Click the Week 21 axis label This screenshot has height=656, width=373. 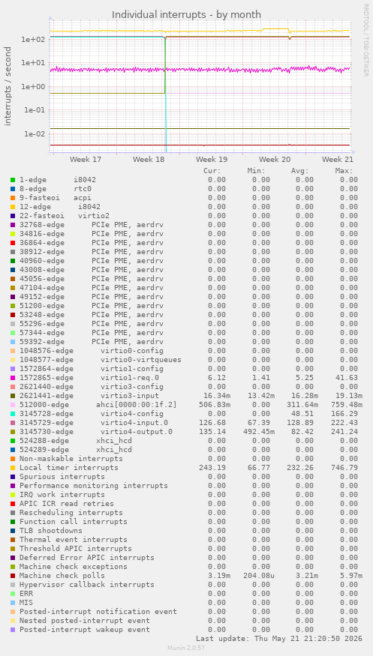click(338, 160)
